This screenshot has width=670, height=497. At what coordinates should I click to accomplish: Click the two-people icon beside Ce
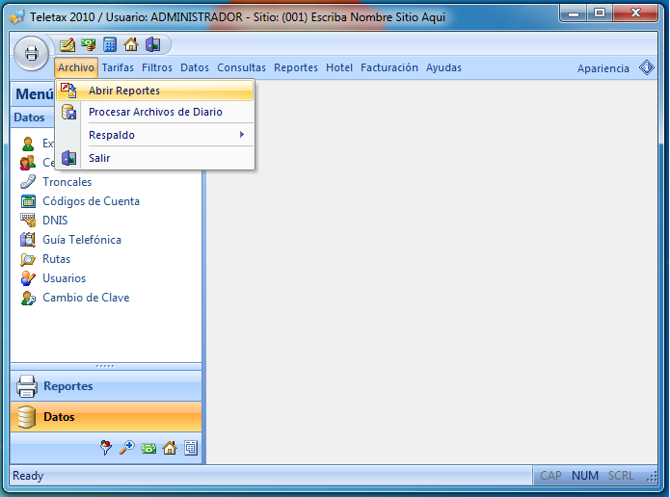[x=28, y=163]
